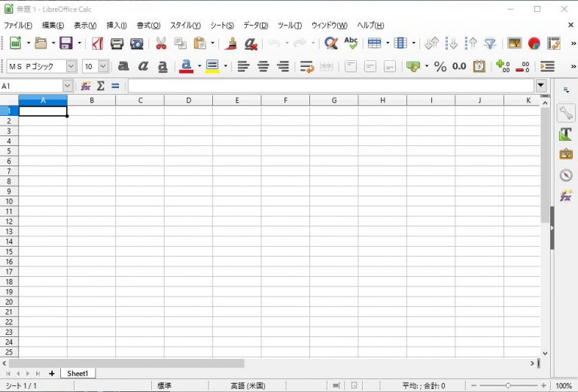Add a new sheet with plus button

pos(52,374)
